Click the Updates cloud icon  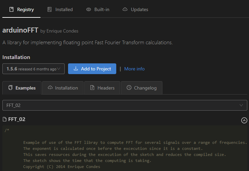click(x=125, y=9)
